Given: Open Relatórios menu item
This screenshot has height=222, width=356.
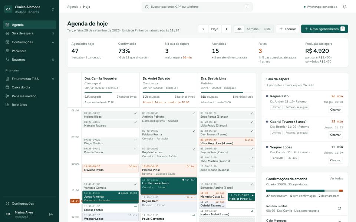Looking at the screenshot, I should coord(30,105).
